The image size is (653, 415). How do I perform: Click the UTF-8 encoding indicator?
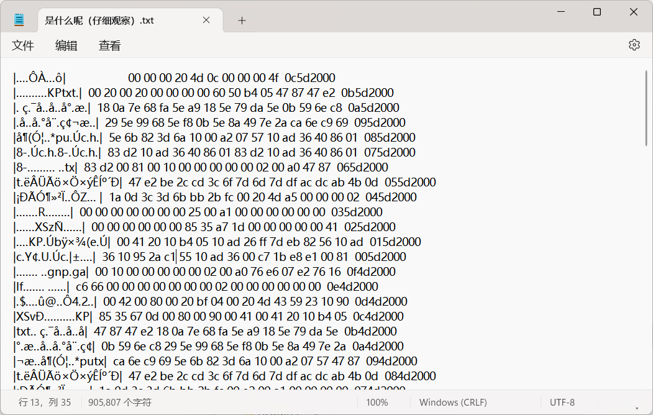tap(562, 403)
